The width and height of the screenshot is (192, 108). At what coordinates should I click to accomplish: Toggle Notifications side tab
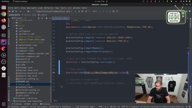(190, 93)
